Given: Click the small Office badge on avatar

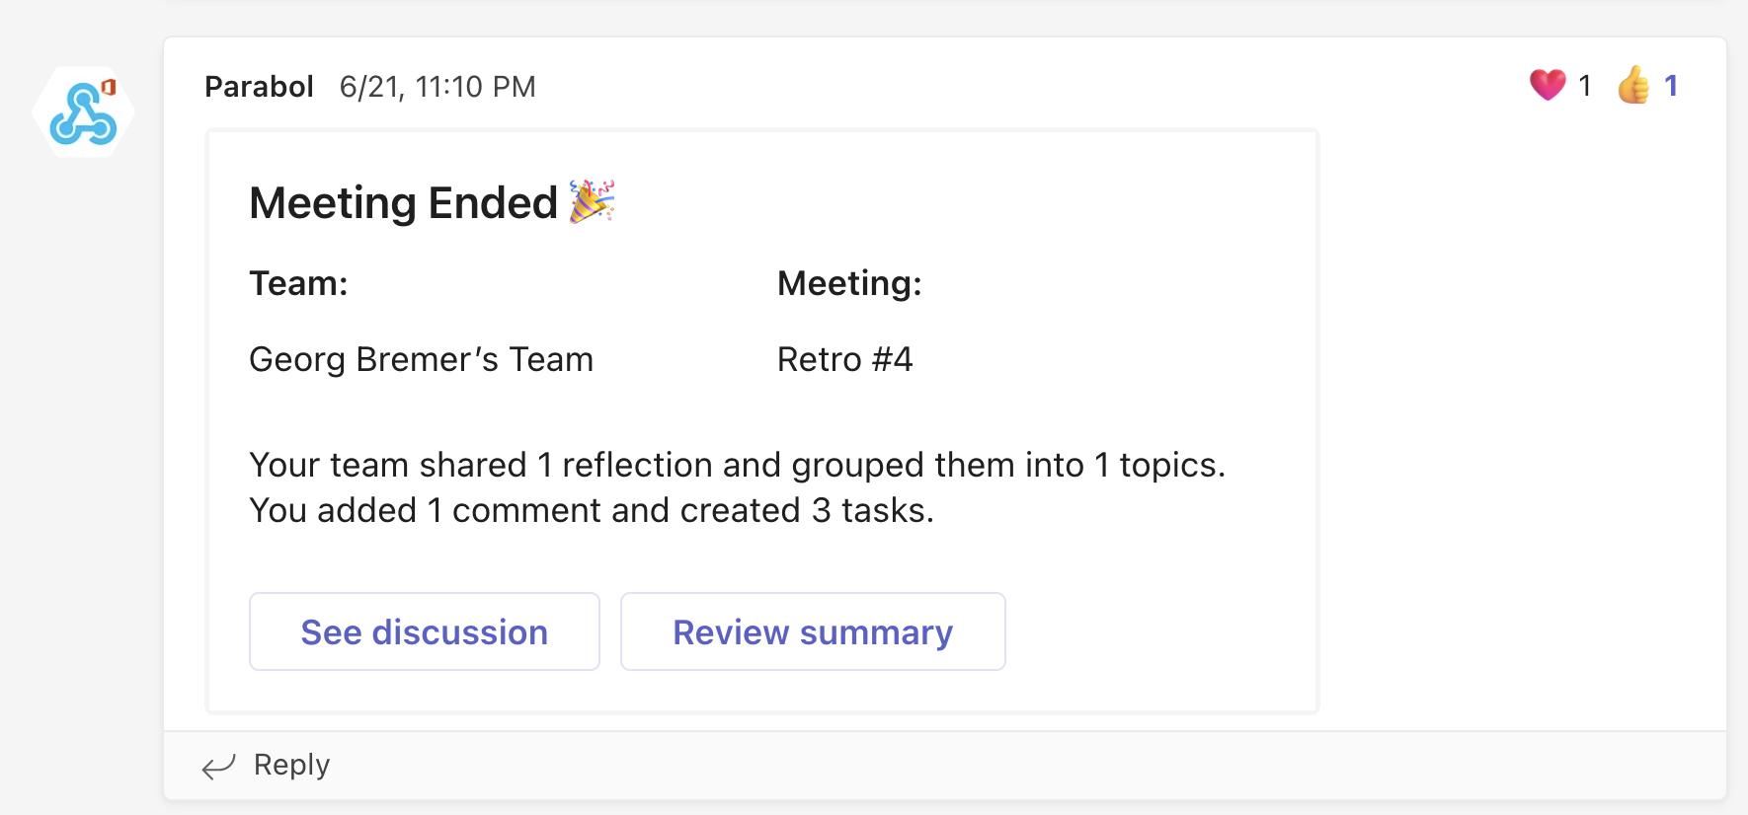Looking at the screenshot, I should tap(110, 87).
